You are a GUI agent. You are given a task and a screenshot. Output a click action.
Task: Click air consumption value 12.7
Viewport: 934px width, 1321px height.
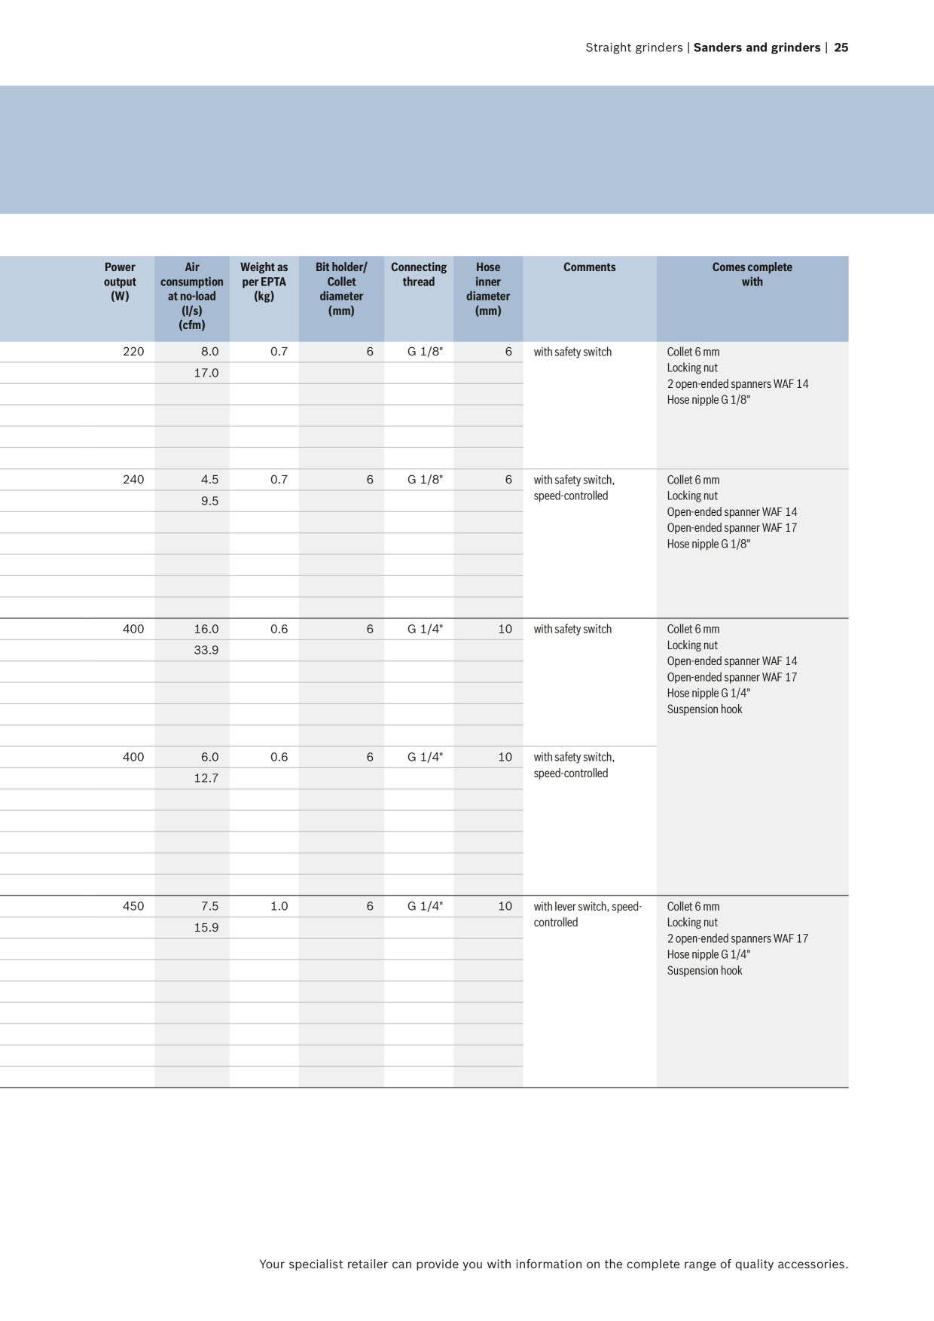click(206, 778)
